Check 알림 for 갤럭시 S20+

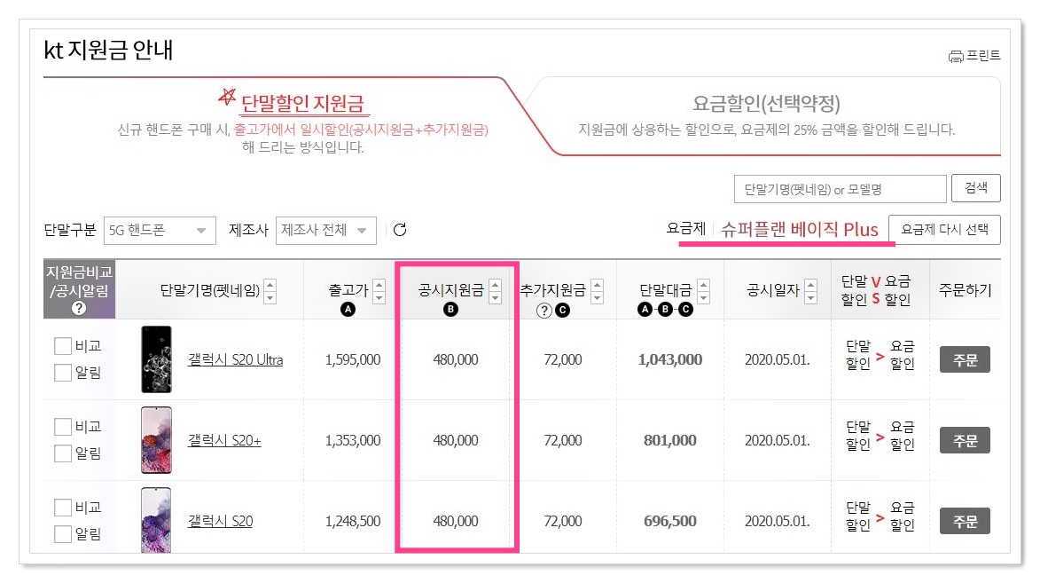coord(62,453)
